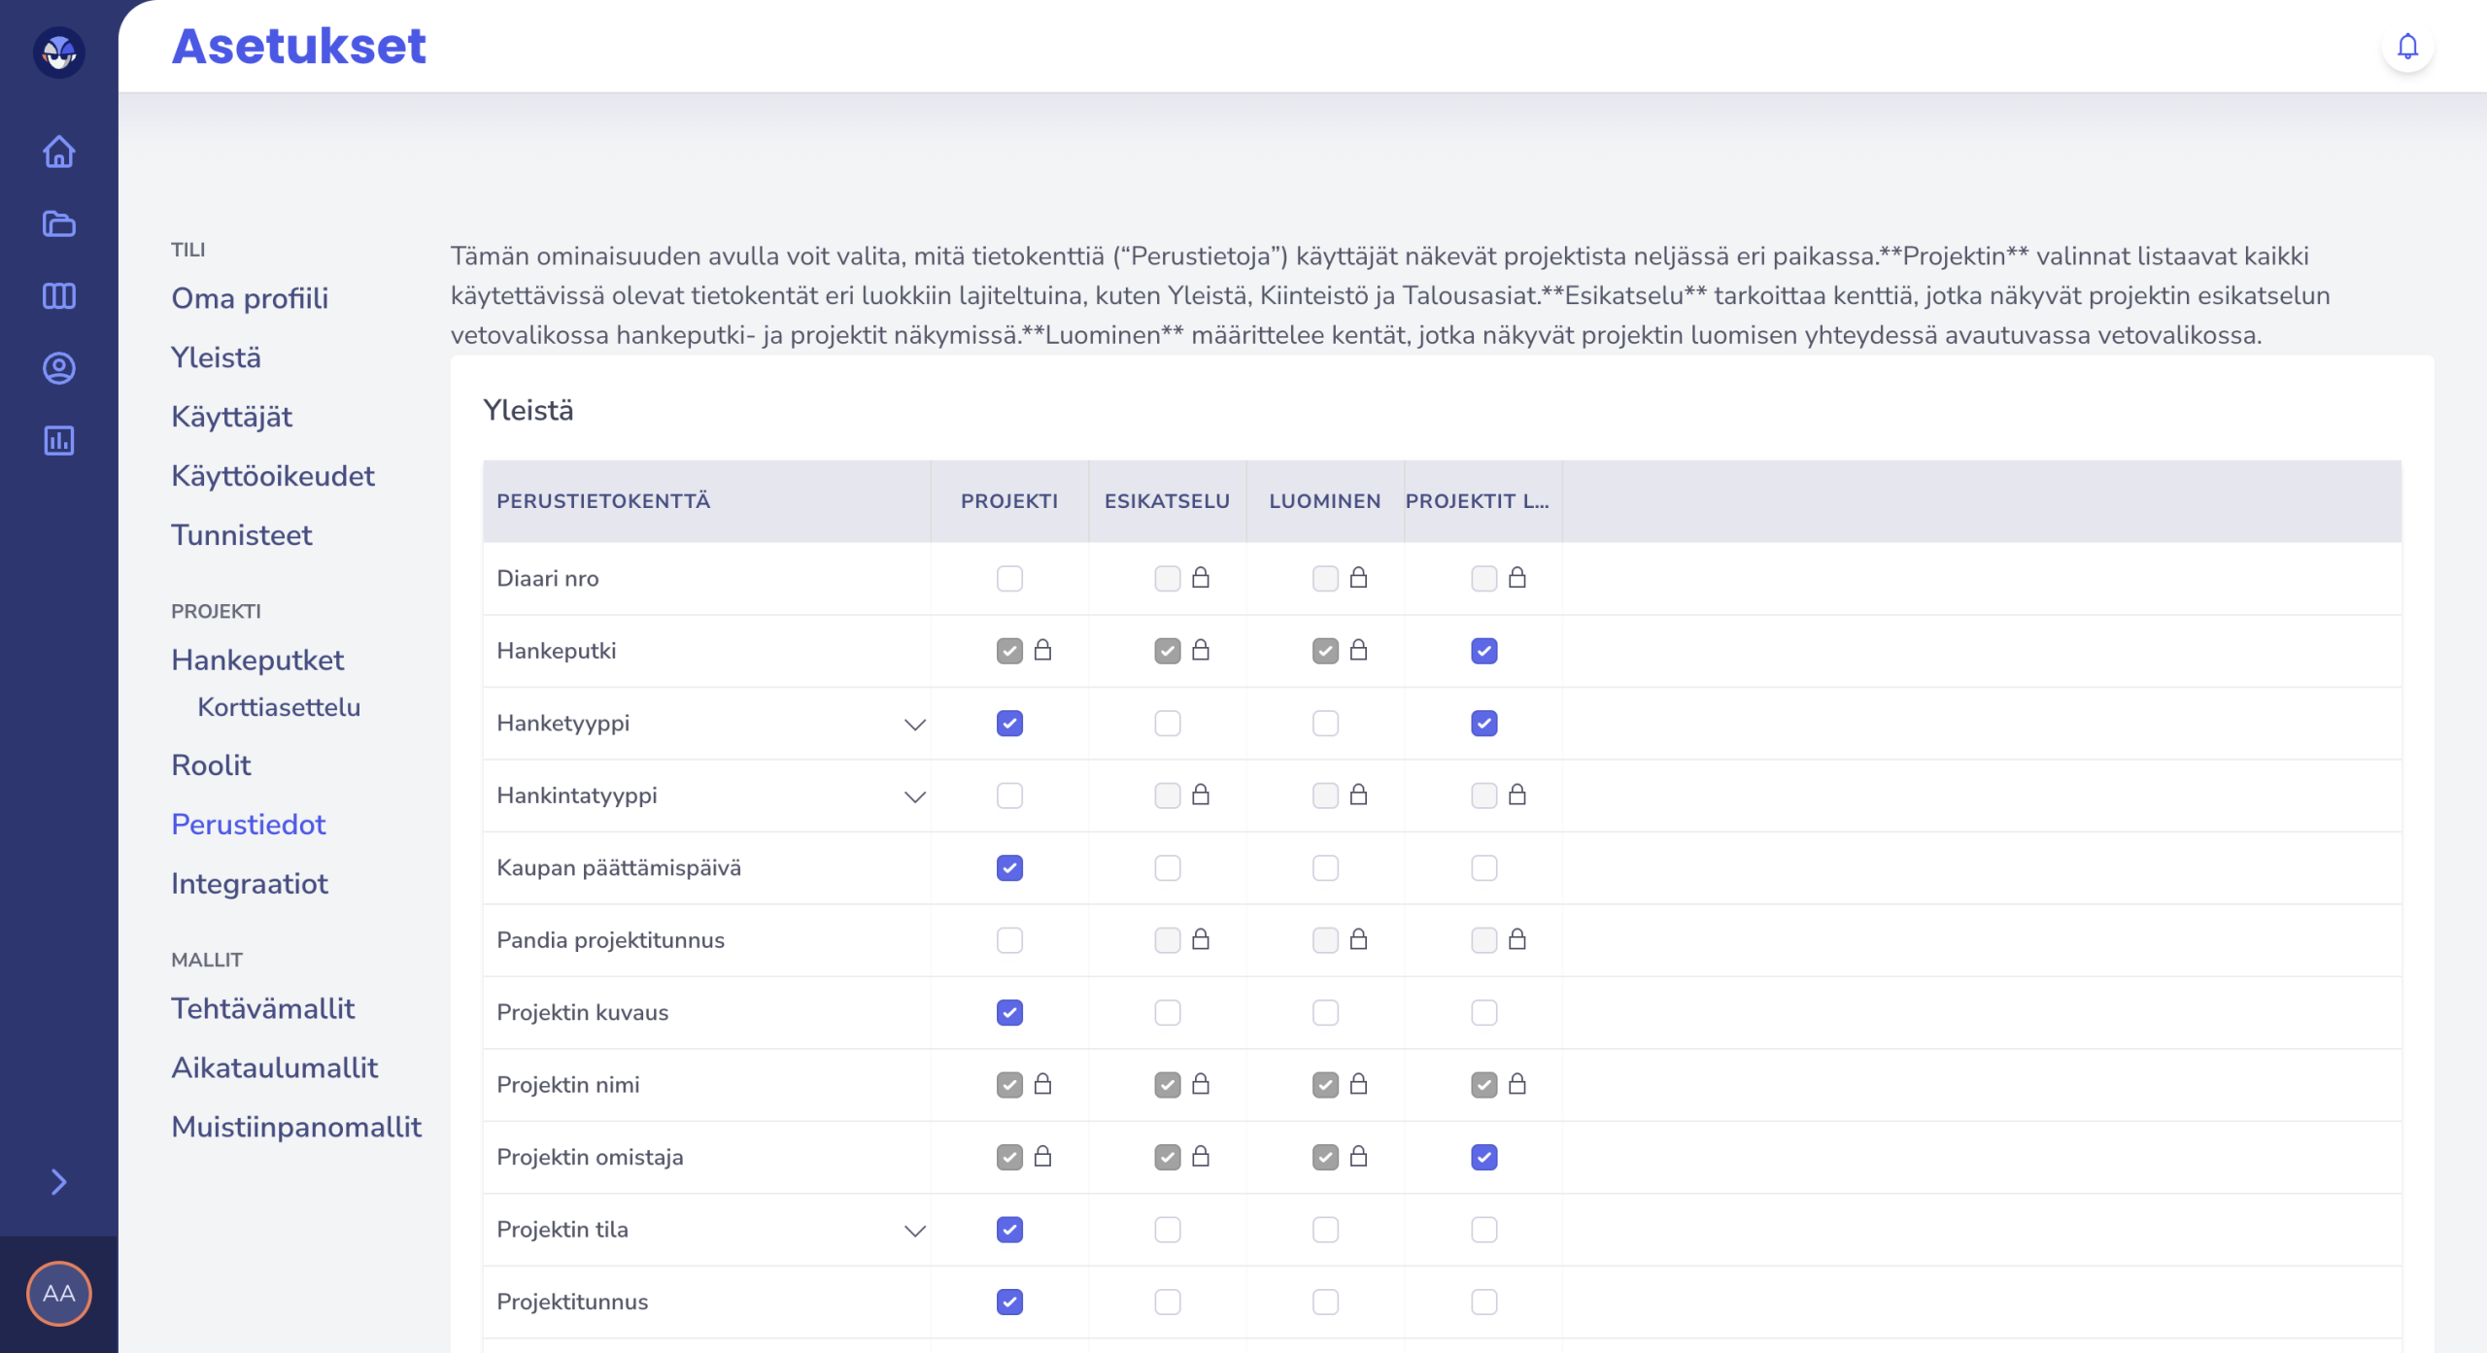Uncheck Kaupan päättämispäivä Projekti checkbox
The width and height of the screenshot is (2487, 1353).
[x=1009, y=868]
